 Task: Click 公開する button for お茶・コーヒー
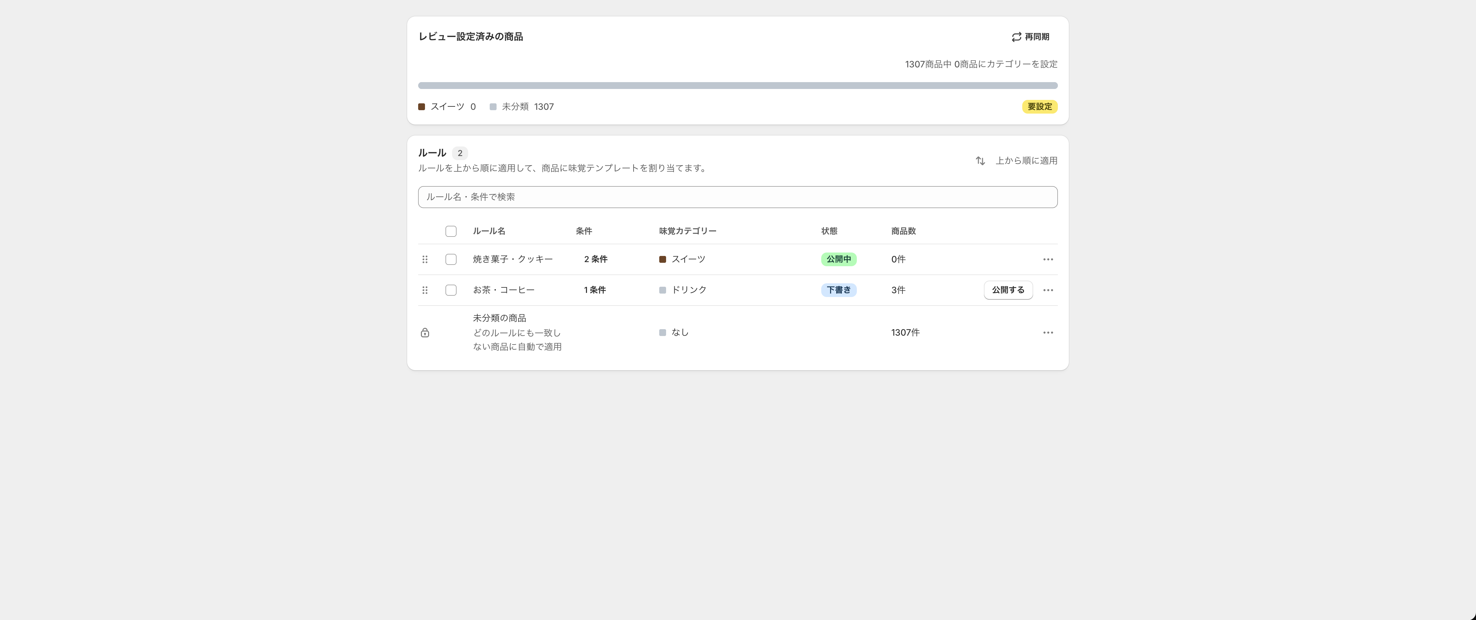pyautogui.click(x=1008, y=290)
